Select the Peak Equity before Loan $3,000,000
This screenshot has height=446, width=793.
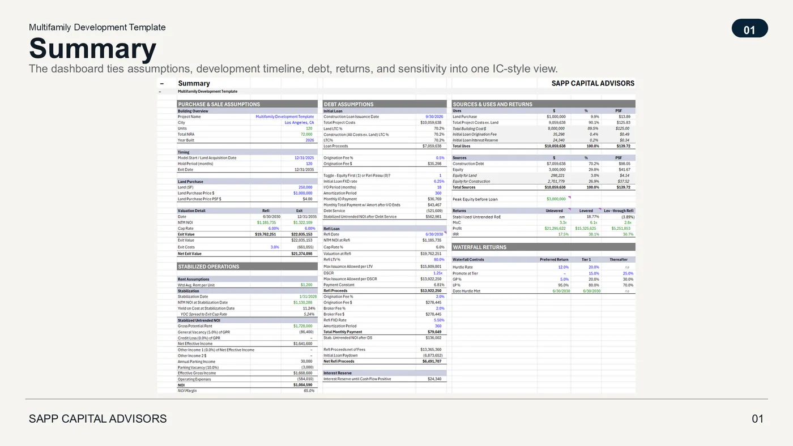[x=556, y=199]
